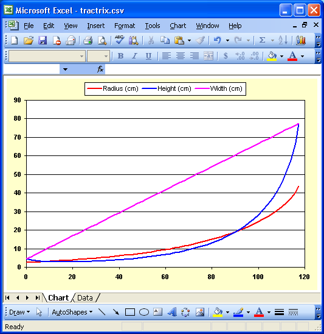Open the Research tool icon
This screenshot has height=334, width=324.
click(133, 40)
